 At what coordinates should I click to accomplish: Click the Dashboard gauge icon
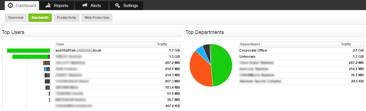pos(10,5)
